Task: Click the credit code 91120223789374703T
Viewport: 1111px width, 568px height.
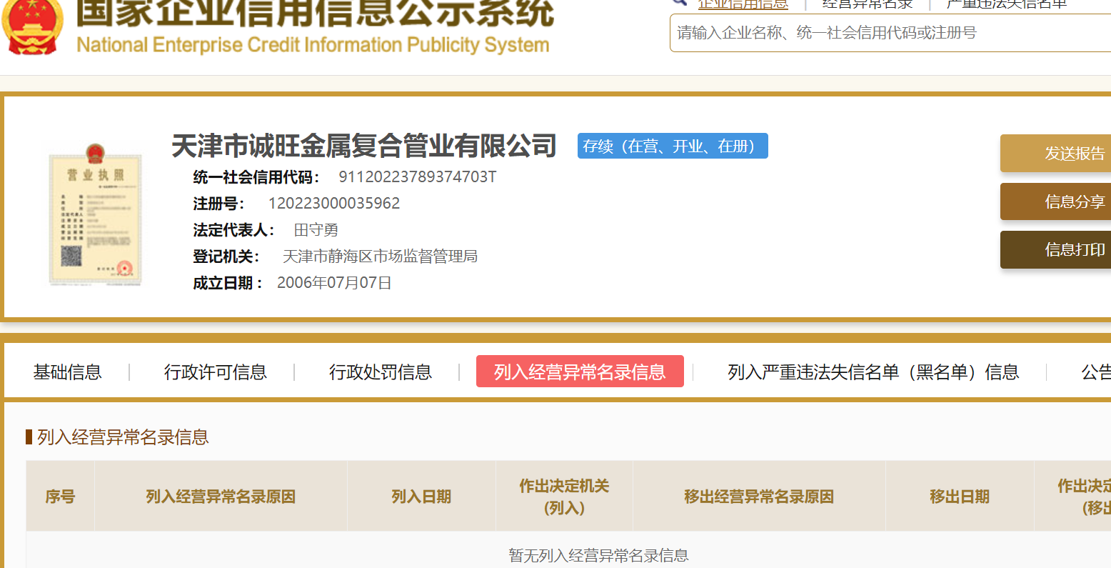Action: tap(418, 177)
